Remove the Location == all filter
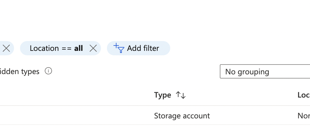 (x=93, y=48)
